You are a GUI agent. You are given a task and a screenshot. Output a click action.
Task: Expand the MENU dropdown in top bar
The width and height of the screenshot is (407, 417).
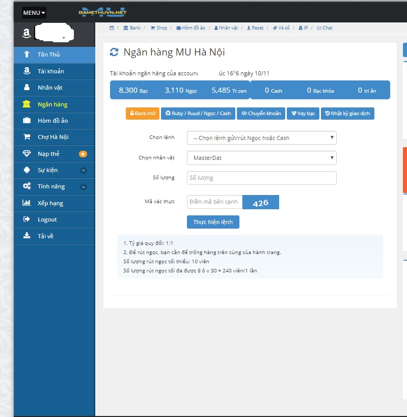pos(34,13)
